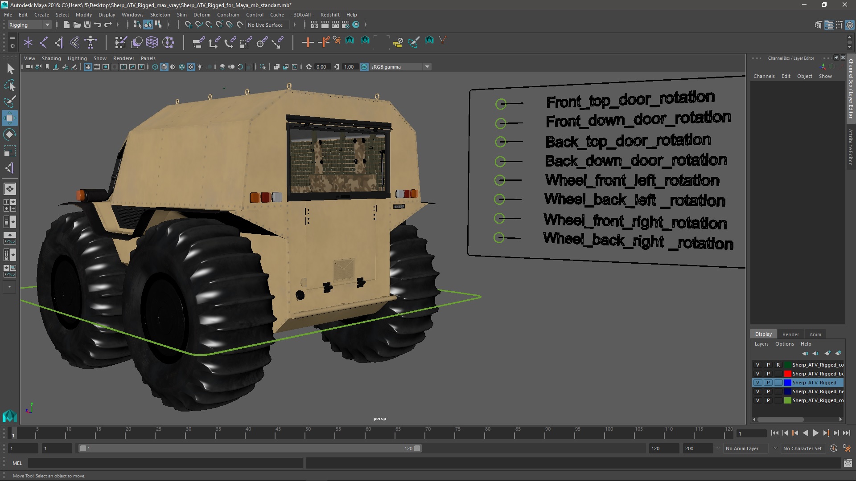The width and height of the screenshot is (856, 481).
Task: Activate the Move tool in toolbox
Action: pos(10,118)
